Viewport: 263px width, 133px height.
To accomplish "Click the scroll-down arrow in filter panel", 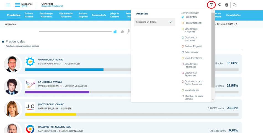I will click(x=213, y=100).
